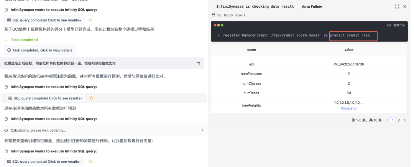
Task: Select the value 50 for numTrees
Action: click(x=349, y=93)
